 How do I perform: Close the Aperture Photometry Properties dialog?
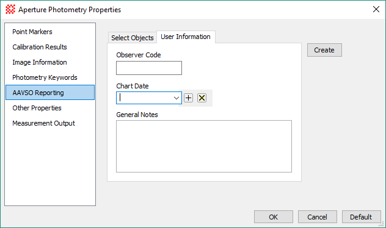point(376,9)
